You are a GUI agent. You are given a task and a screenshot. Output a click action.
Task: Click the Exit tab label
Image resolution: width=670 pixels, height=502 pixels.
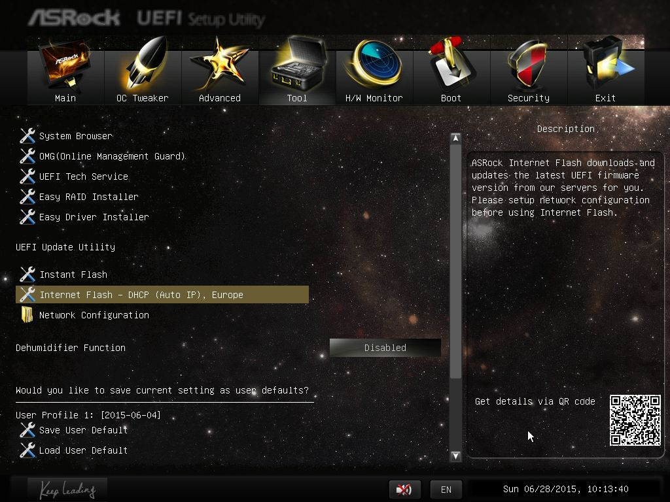605,98
